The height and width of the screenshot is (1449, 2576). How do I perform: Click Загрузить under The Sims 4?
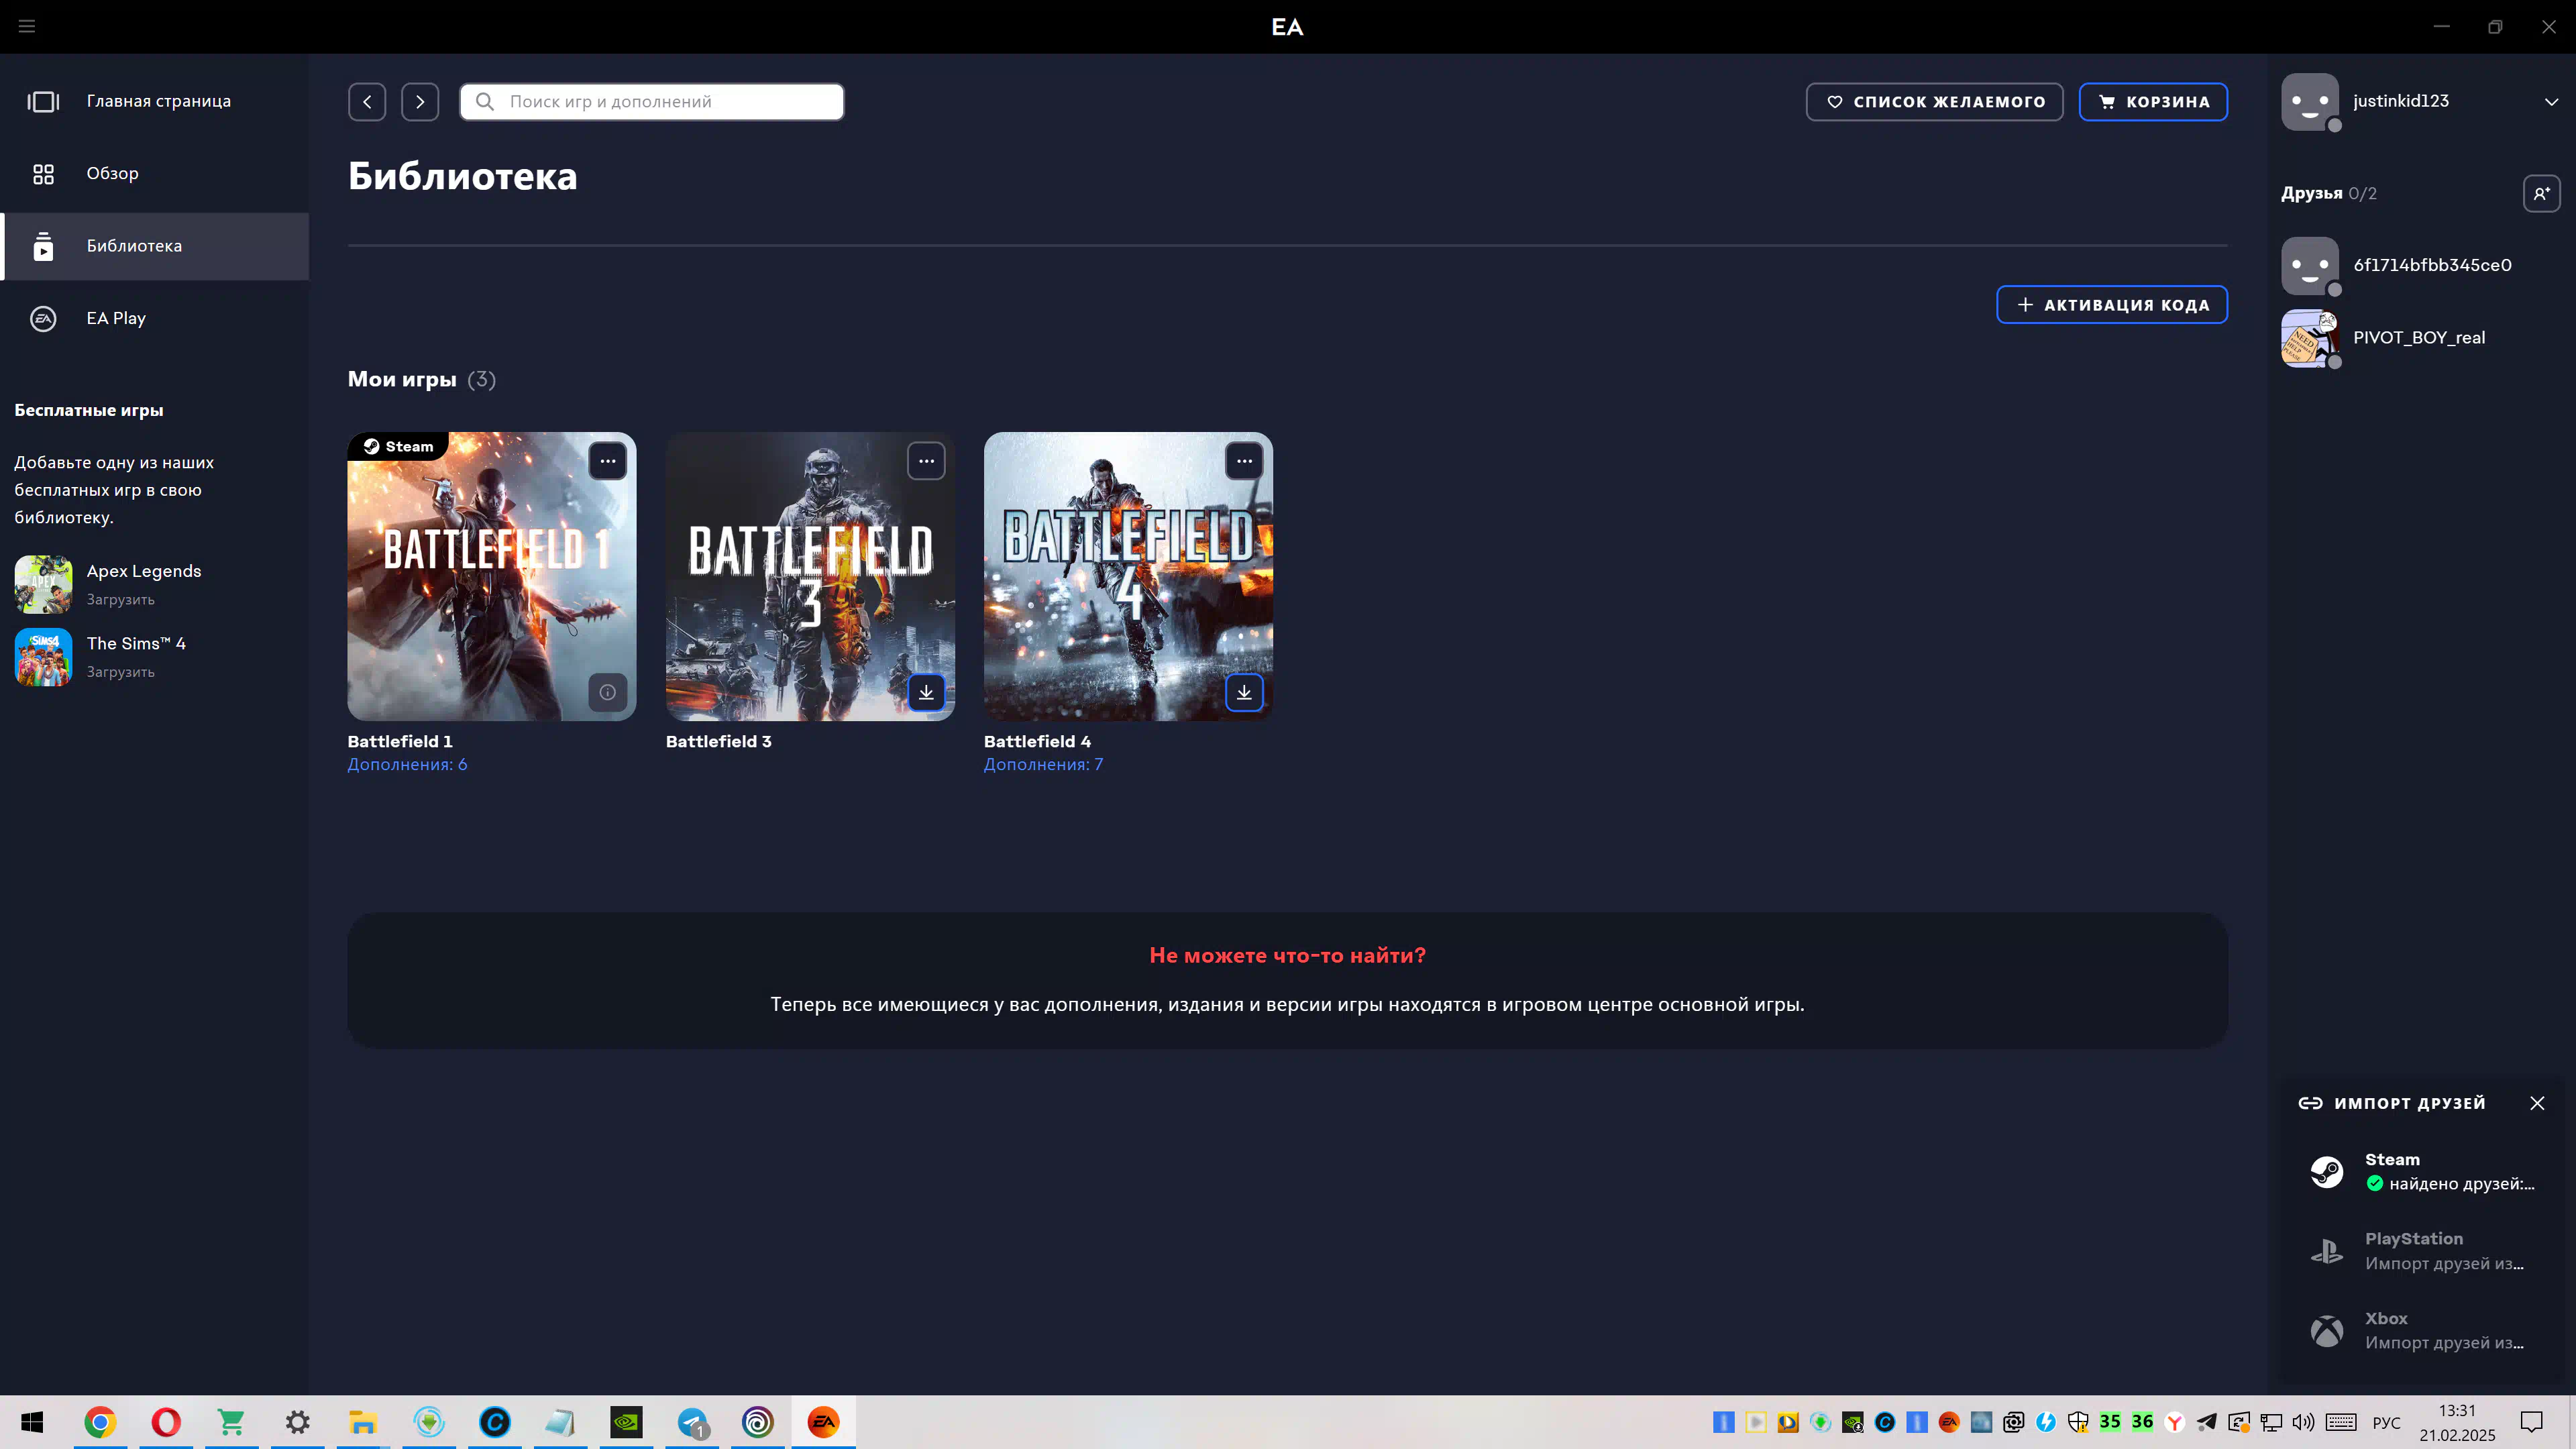(x=120, y=672)
